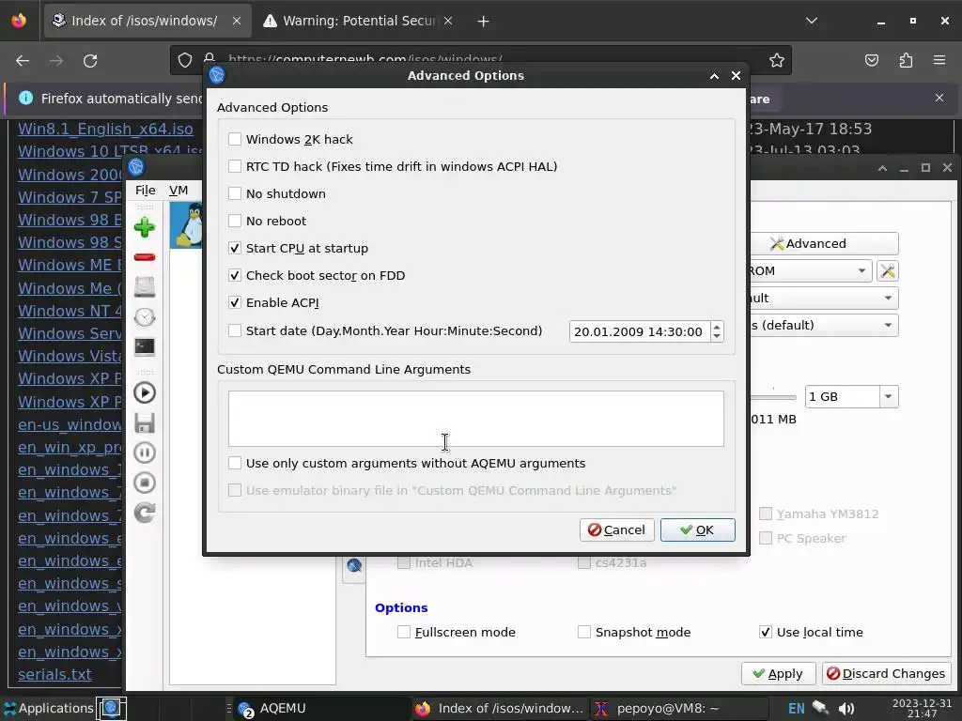
Task: Open the Win8.1_English_x64.iso link
Action: pos(105,129)
